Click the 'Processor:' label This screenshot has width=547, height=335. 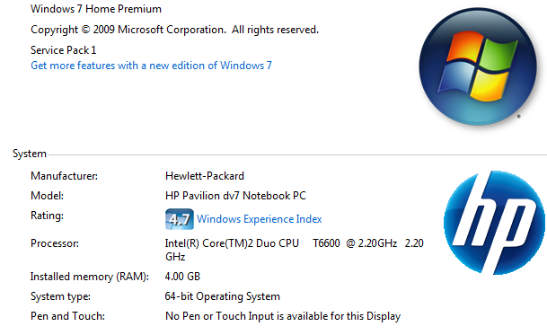55,243
